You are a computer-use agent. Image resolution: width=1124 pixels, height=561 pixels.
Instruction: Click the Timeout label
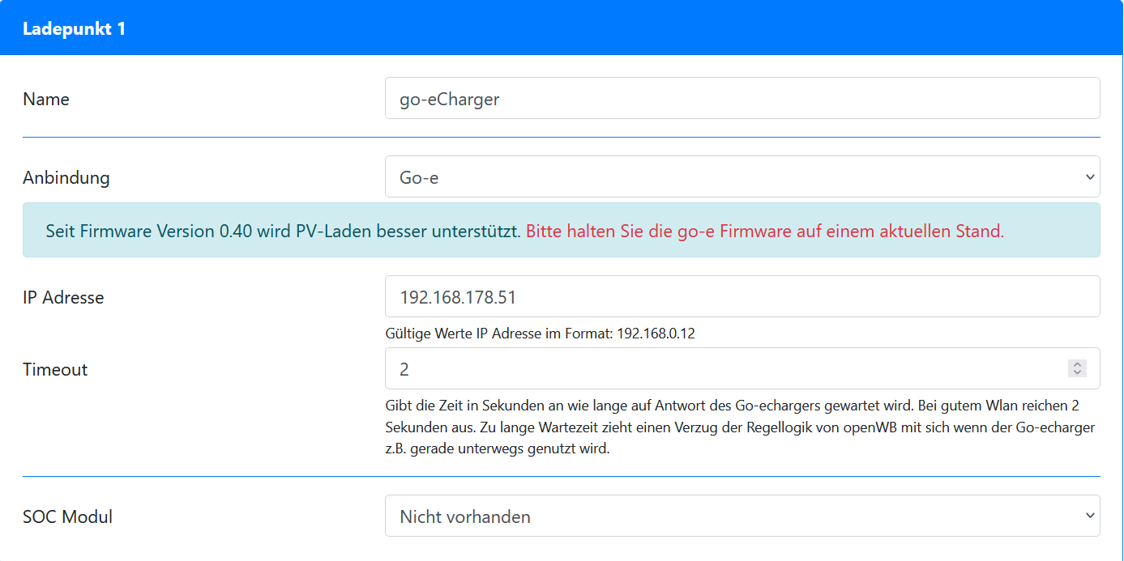coord(55,370)
